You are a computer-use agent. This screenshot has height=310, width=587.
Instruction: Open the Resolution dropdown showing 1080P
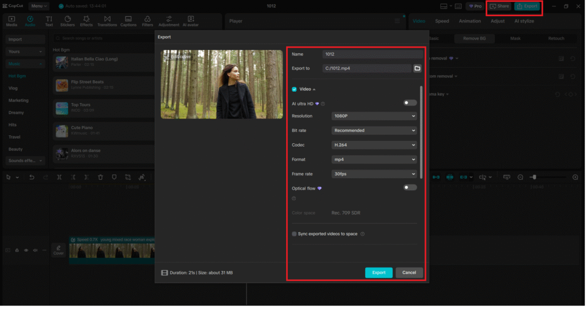tap(374, 116)
